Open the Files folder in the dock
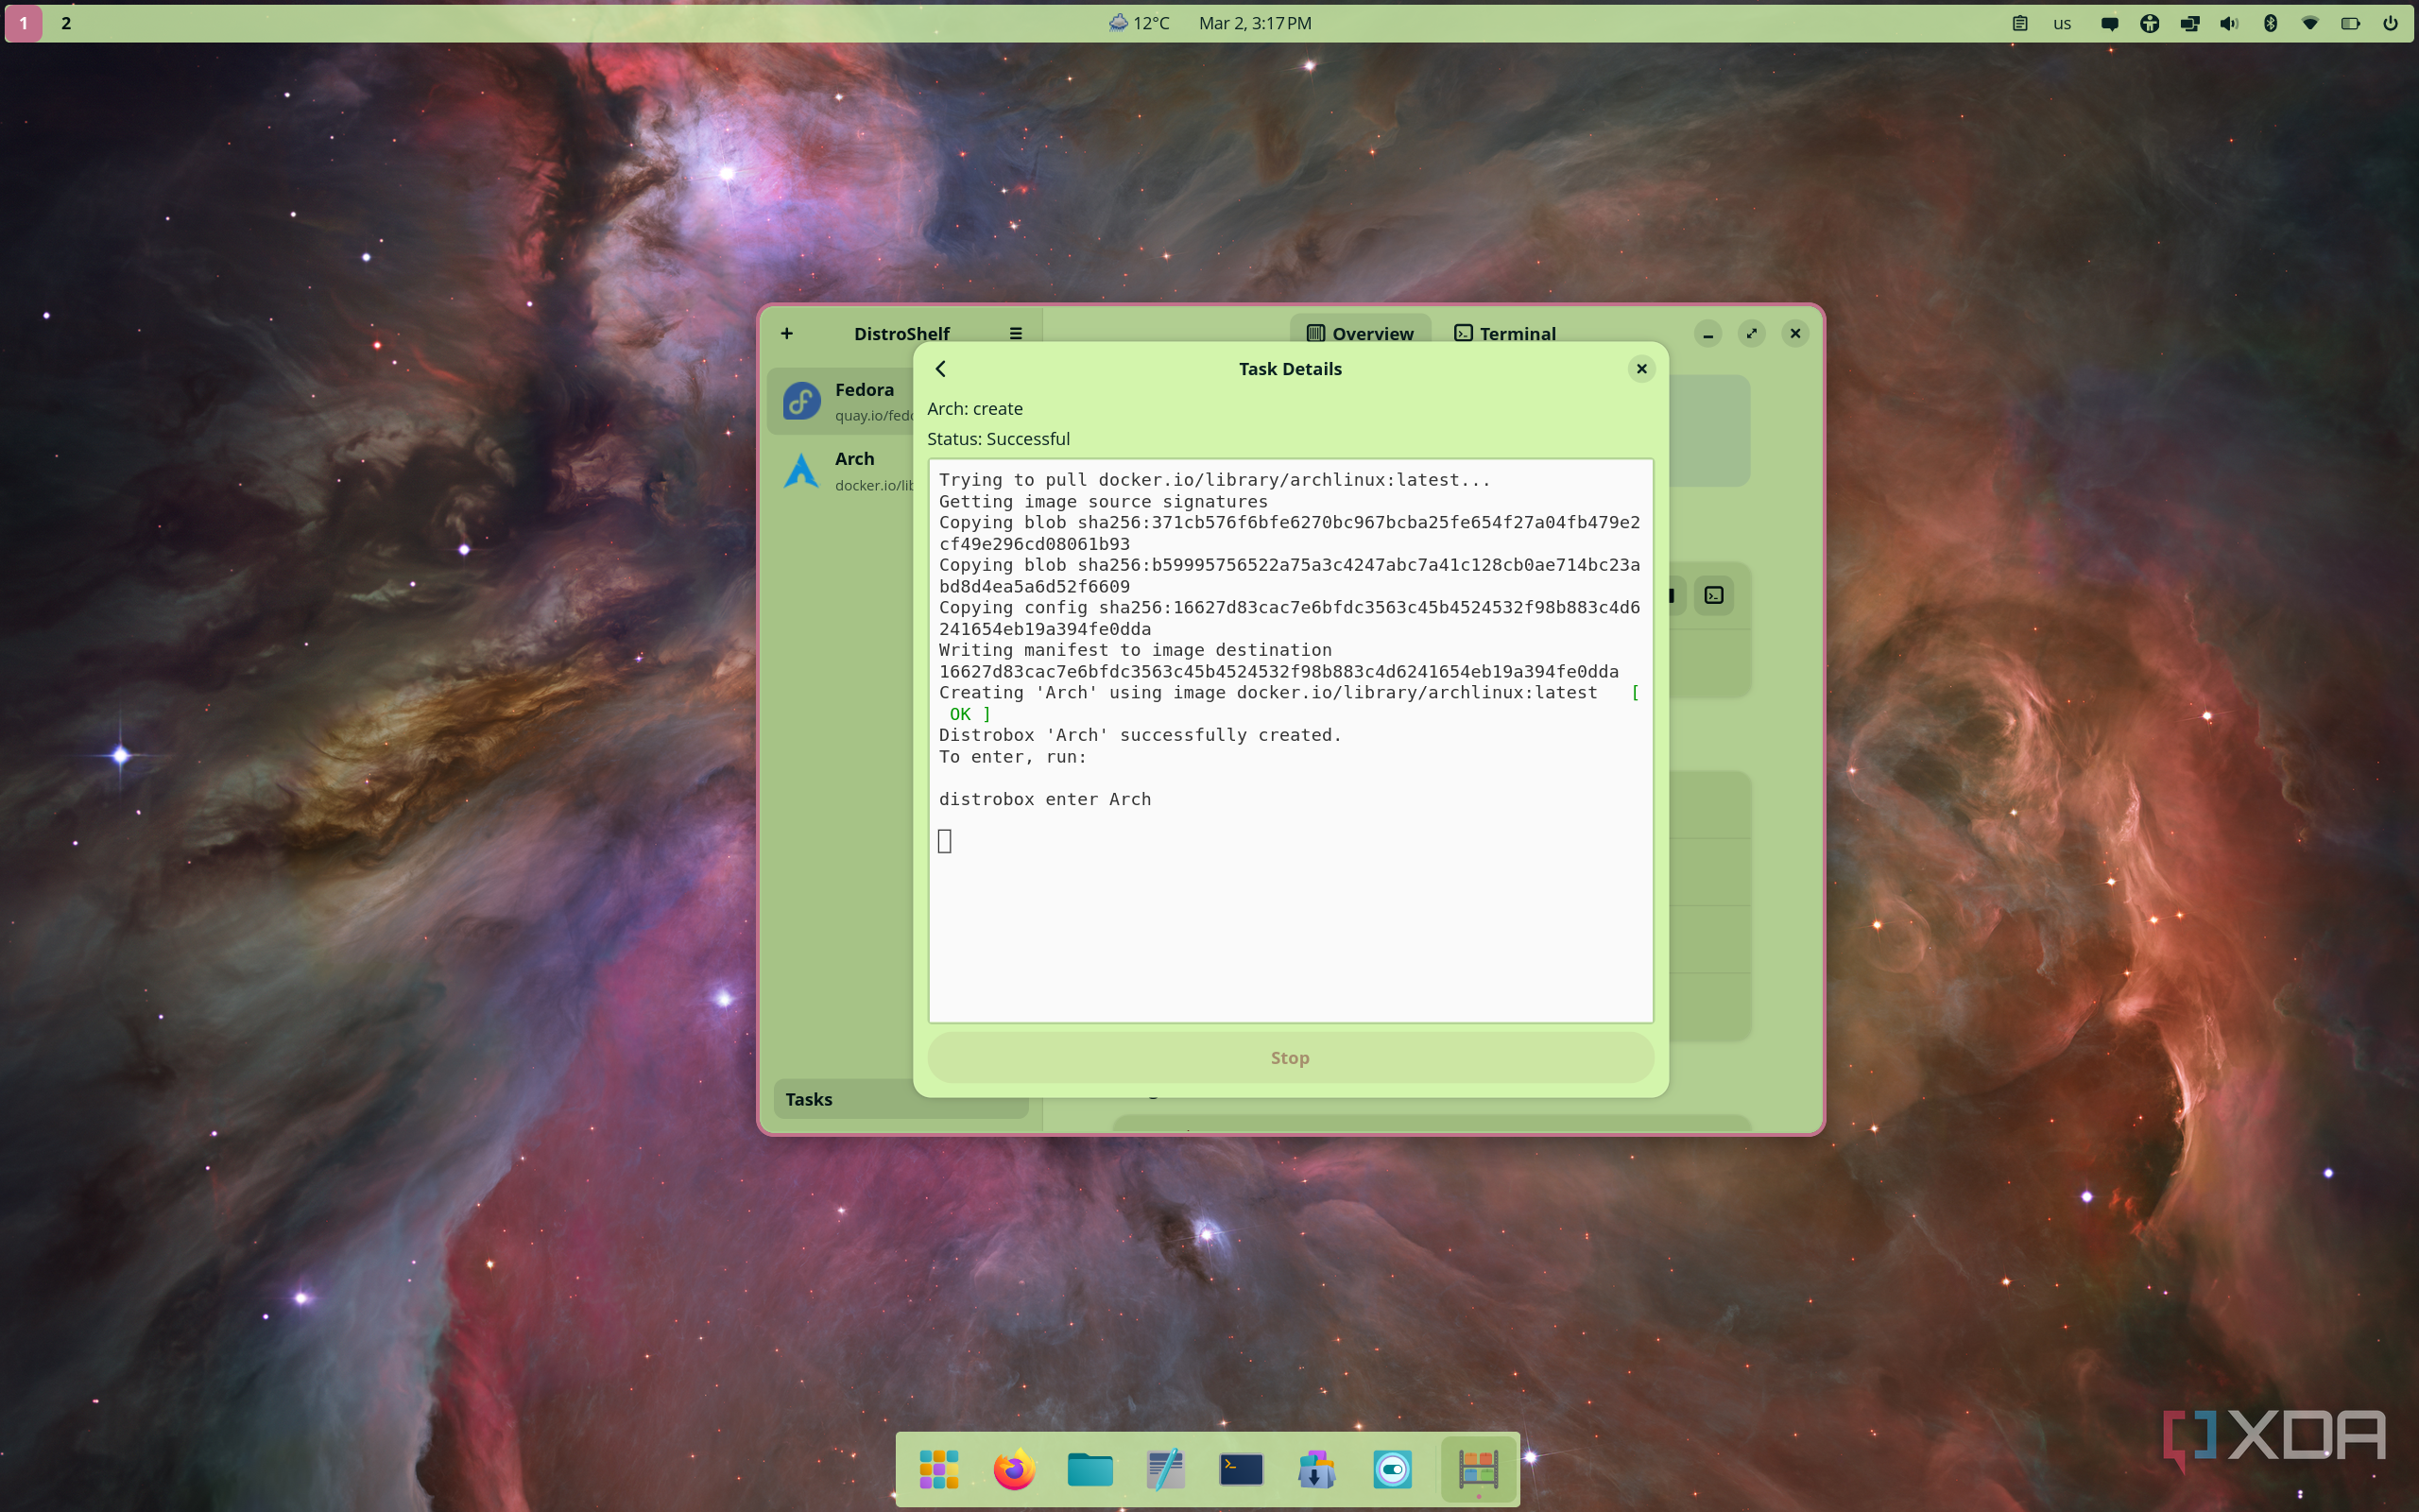Screen dimensions: 2419x1512 coord(1089,1469)
